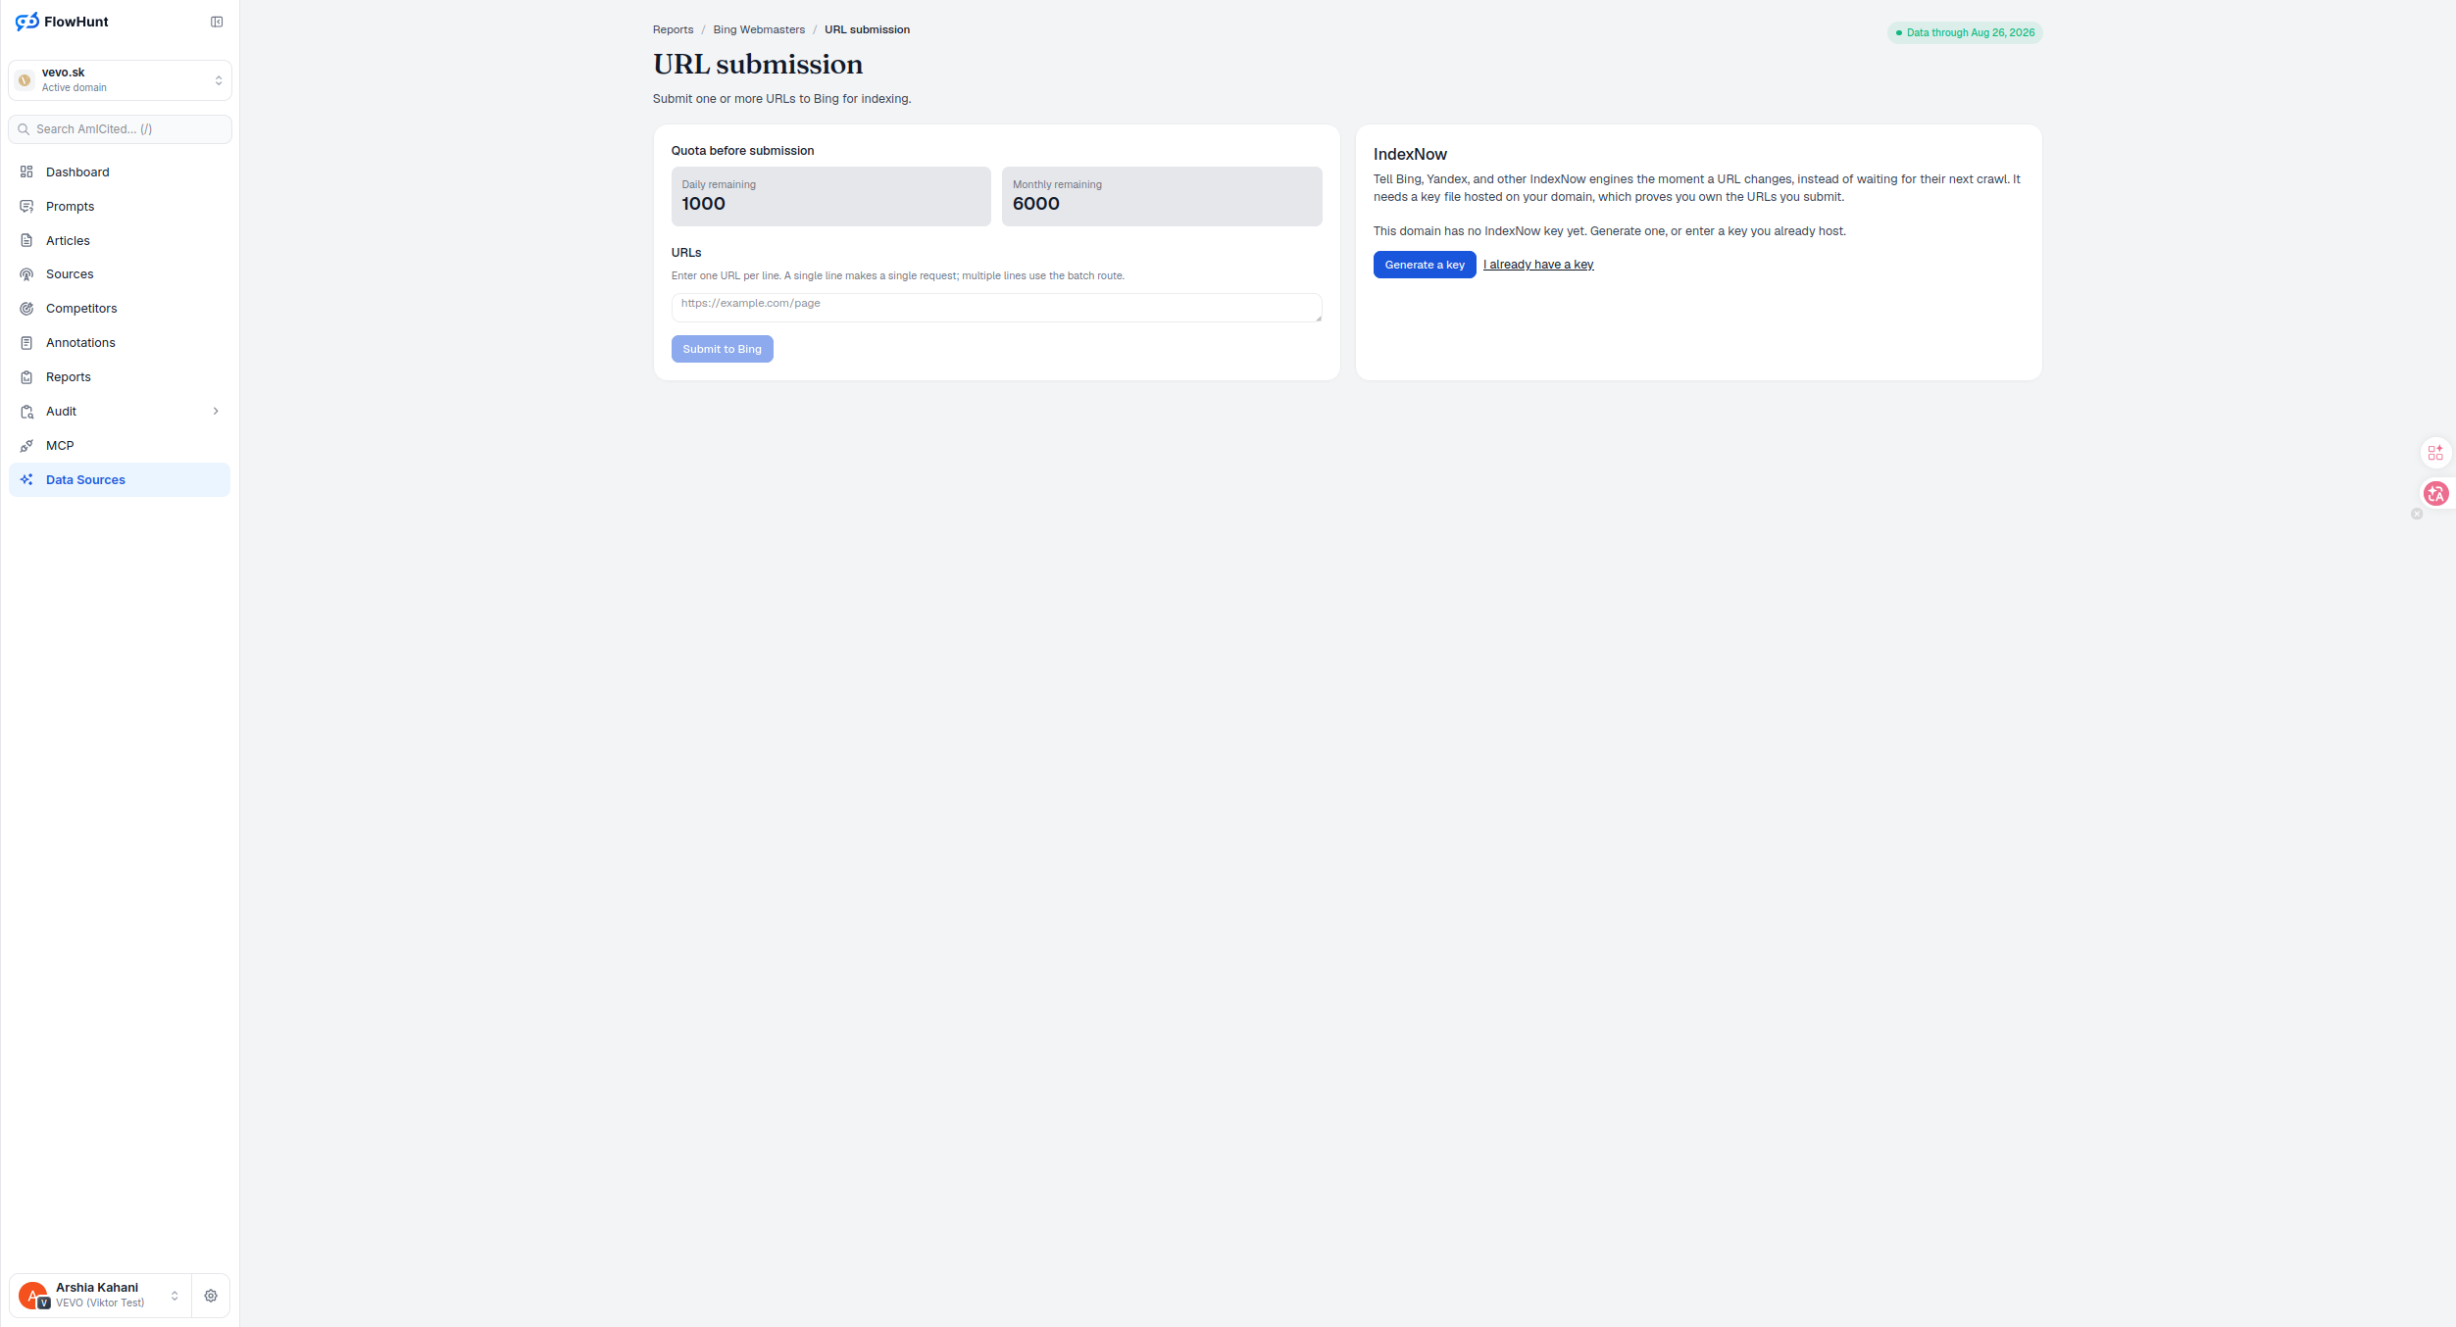Open Dashboard from the sidebar
2456x1327 pixels.
click(x=120, y=172)
